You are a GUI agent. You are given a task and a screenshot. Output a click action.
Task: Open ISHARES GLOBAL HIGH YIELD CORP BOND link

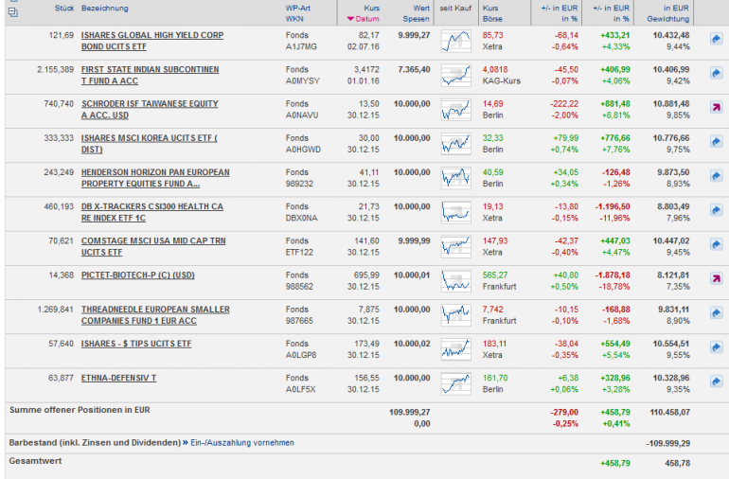point(152,41)
